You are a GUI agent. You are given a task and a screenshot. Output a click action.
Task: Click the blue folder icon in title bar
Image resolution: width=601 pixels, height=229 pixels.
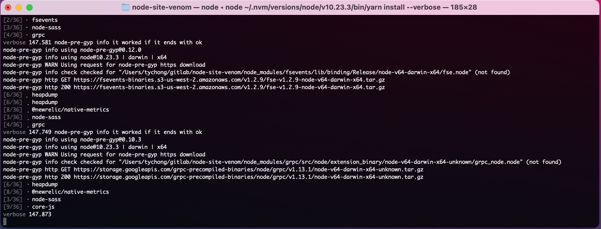(126, 7)
